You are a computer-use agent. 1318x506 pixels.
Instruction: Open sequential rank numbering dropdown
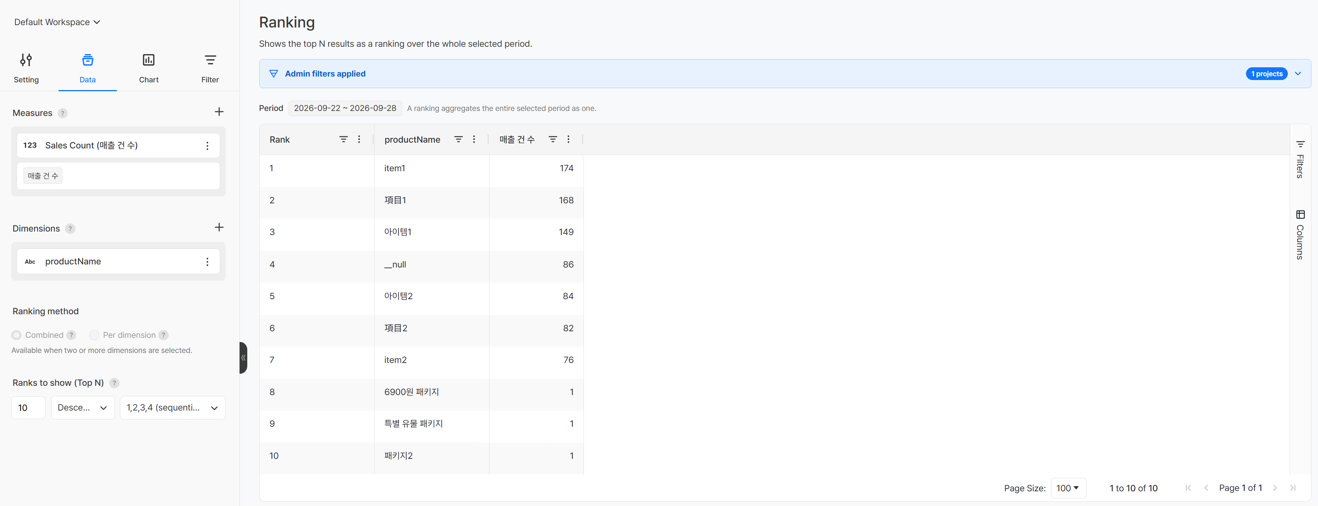(x=173, y=407)
